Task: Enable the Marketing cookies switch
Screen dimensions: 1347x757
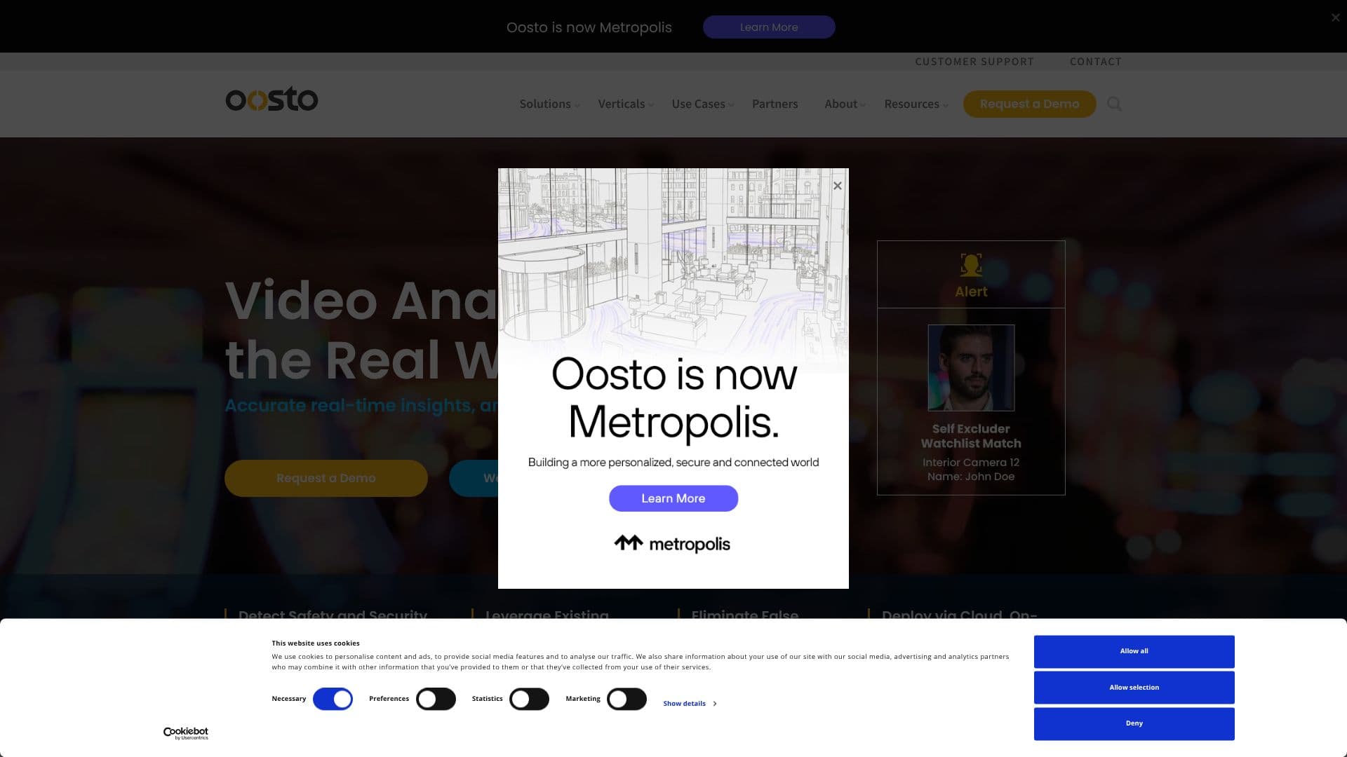Action: [x=626, y=699]
